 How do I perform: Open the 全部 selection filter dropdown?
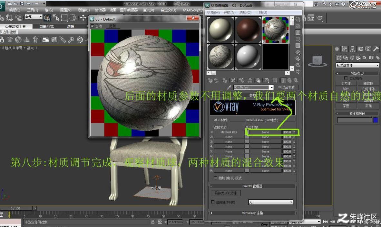point(33,17)
